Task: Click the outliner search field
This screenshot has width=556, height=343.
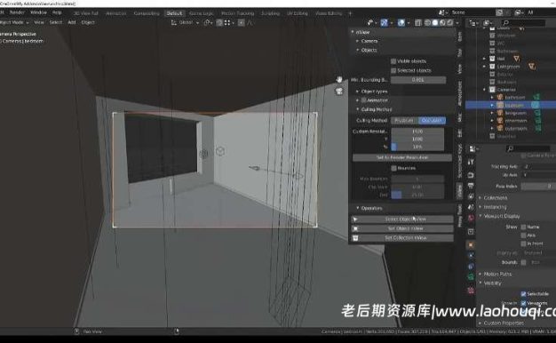Action: tap(523, 23)
